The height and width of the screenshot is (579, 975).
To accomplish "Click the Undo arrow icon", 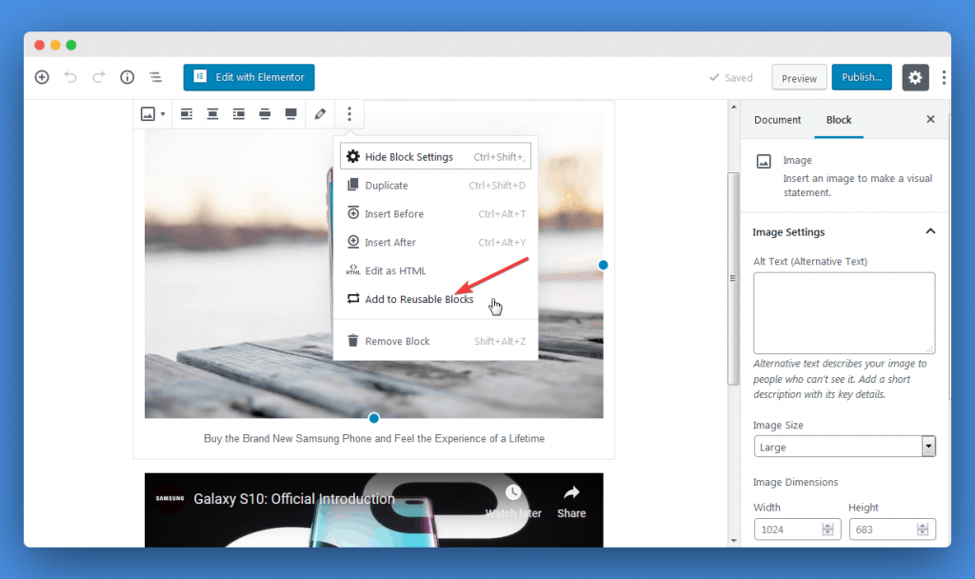I will [70, 77].
